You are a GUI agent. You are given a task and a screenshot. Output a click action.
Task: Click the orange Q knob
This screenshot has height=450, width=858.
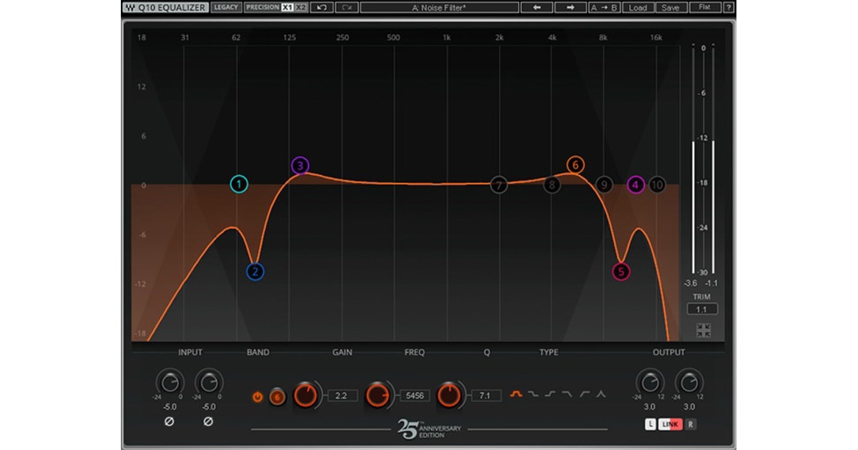coord(449,394)
